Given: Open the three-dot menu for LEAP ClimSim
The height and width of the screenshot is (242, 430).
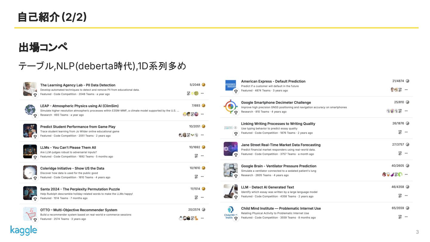Looking at the screenshot, I should (x=202, y=114).
